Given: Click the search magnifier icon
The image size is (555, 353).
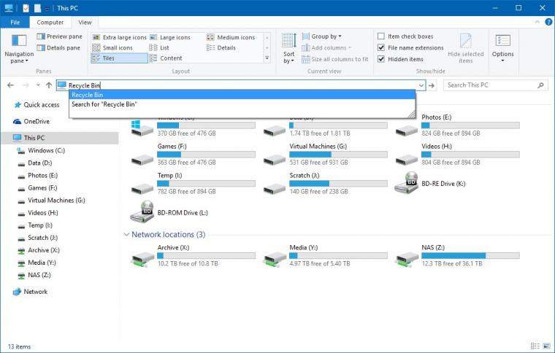Looking at the screenshot, I should [x=540, y=85].
